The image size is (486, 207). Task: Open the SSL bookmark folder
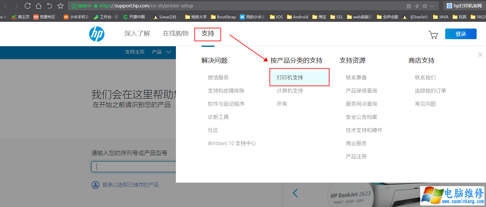(x=336, y=17)
